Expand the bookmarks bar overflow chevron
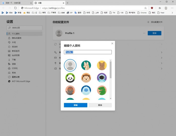Viewport: 176px width, 136px height. tap(172, 13)
